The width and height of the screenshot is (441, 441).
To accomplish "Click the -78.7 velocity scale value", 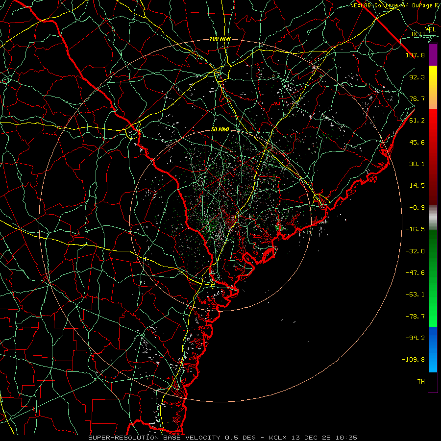I will [x=415, y=317].
